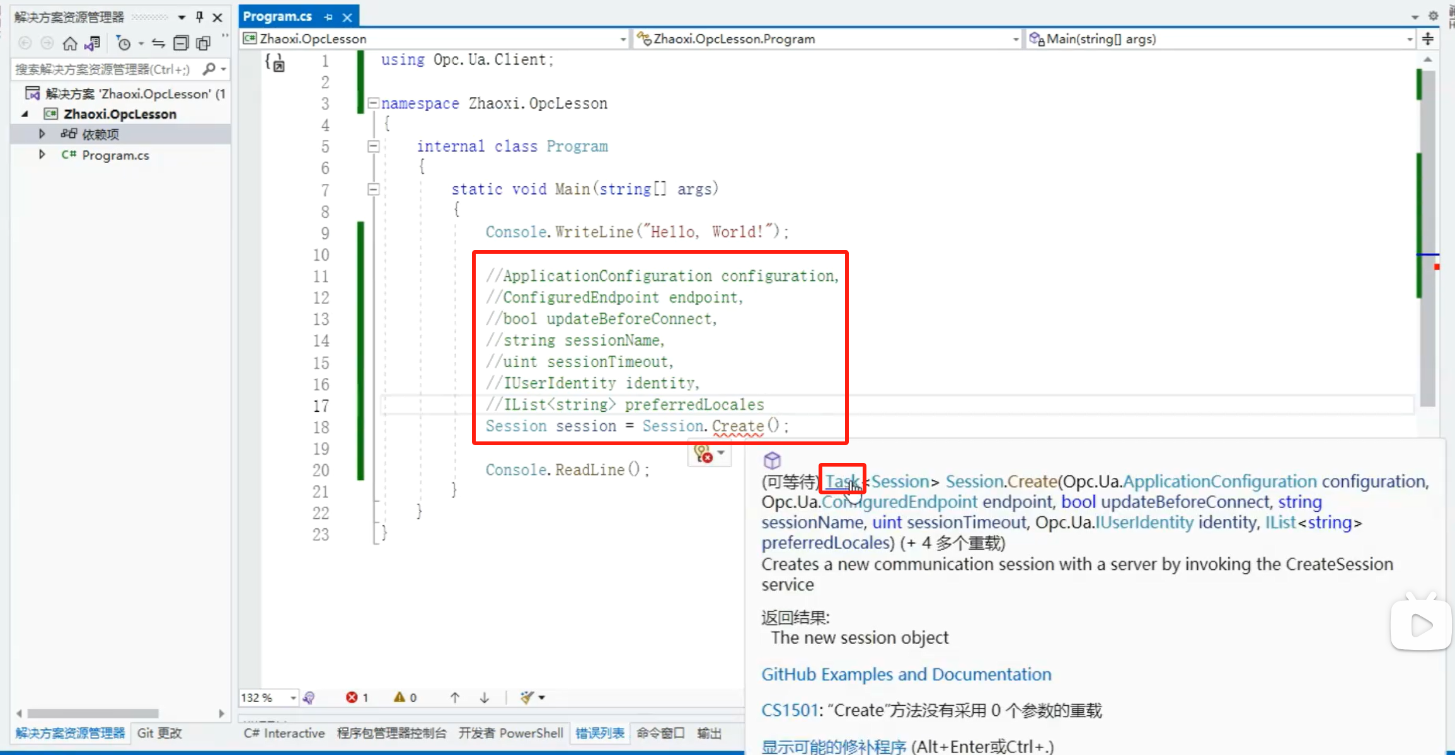Click the error lightbulb quick actions icon
The width and height of the screenshot is (1455, 755).
[703, 453]
